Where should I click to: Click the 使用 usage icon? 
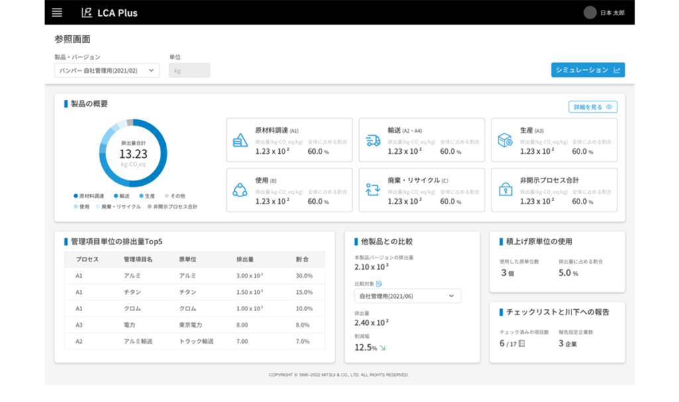241,191
